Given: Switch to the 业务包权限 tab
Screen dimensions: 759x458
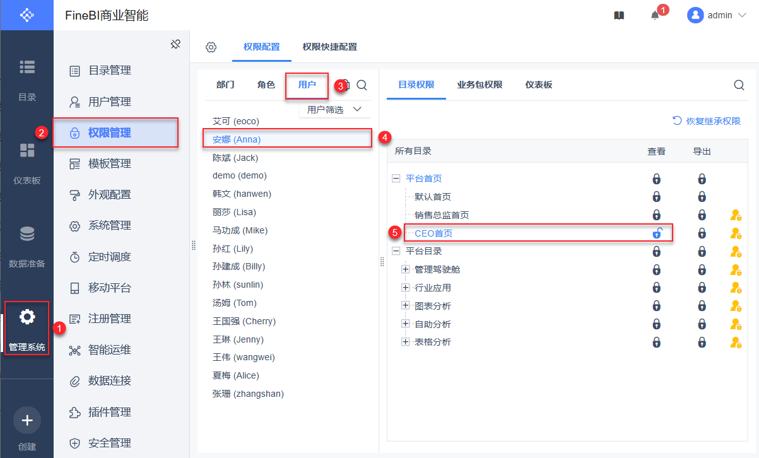Looking at the screenshot, I should [480, 85].
